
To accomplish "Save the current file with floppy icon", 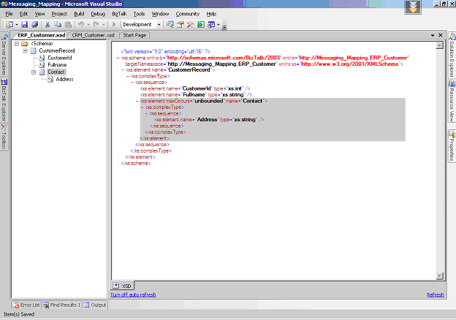I will click(25, 25).
